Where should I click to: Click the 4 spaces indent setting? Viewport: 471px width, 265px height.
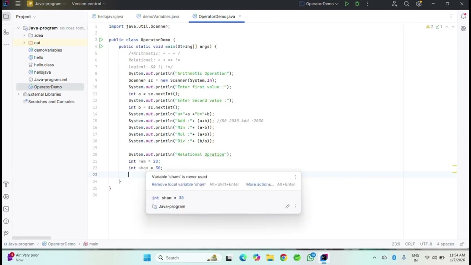445,244
